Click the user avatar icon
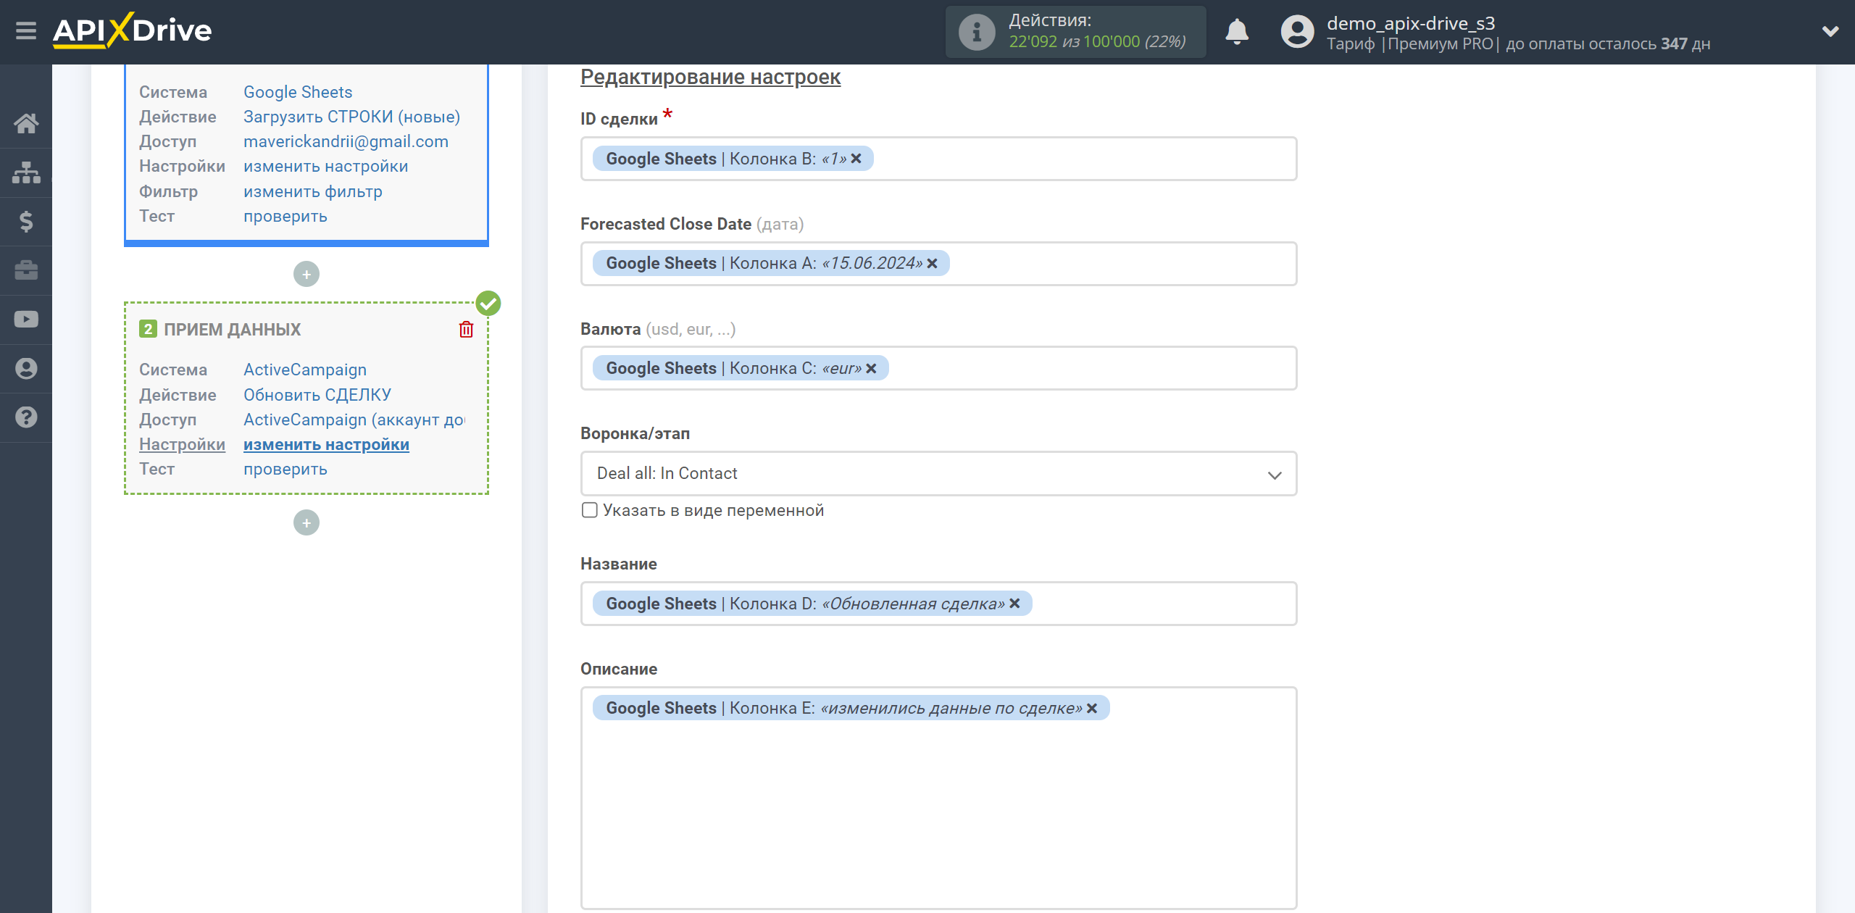 coord(1297,32)
